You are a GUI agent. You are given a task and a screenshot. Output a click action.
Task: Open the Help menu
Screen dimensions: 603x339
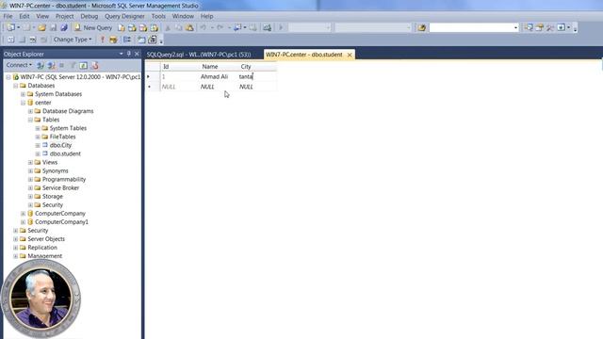[x=206, y=16]
